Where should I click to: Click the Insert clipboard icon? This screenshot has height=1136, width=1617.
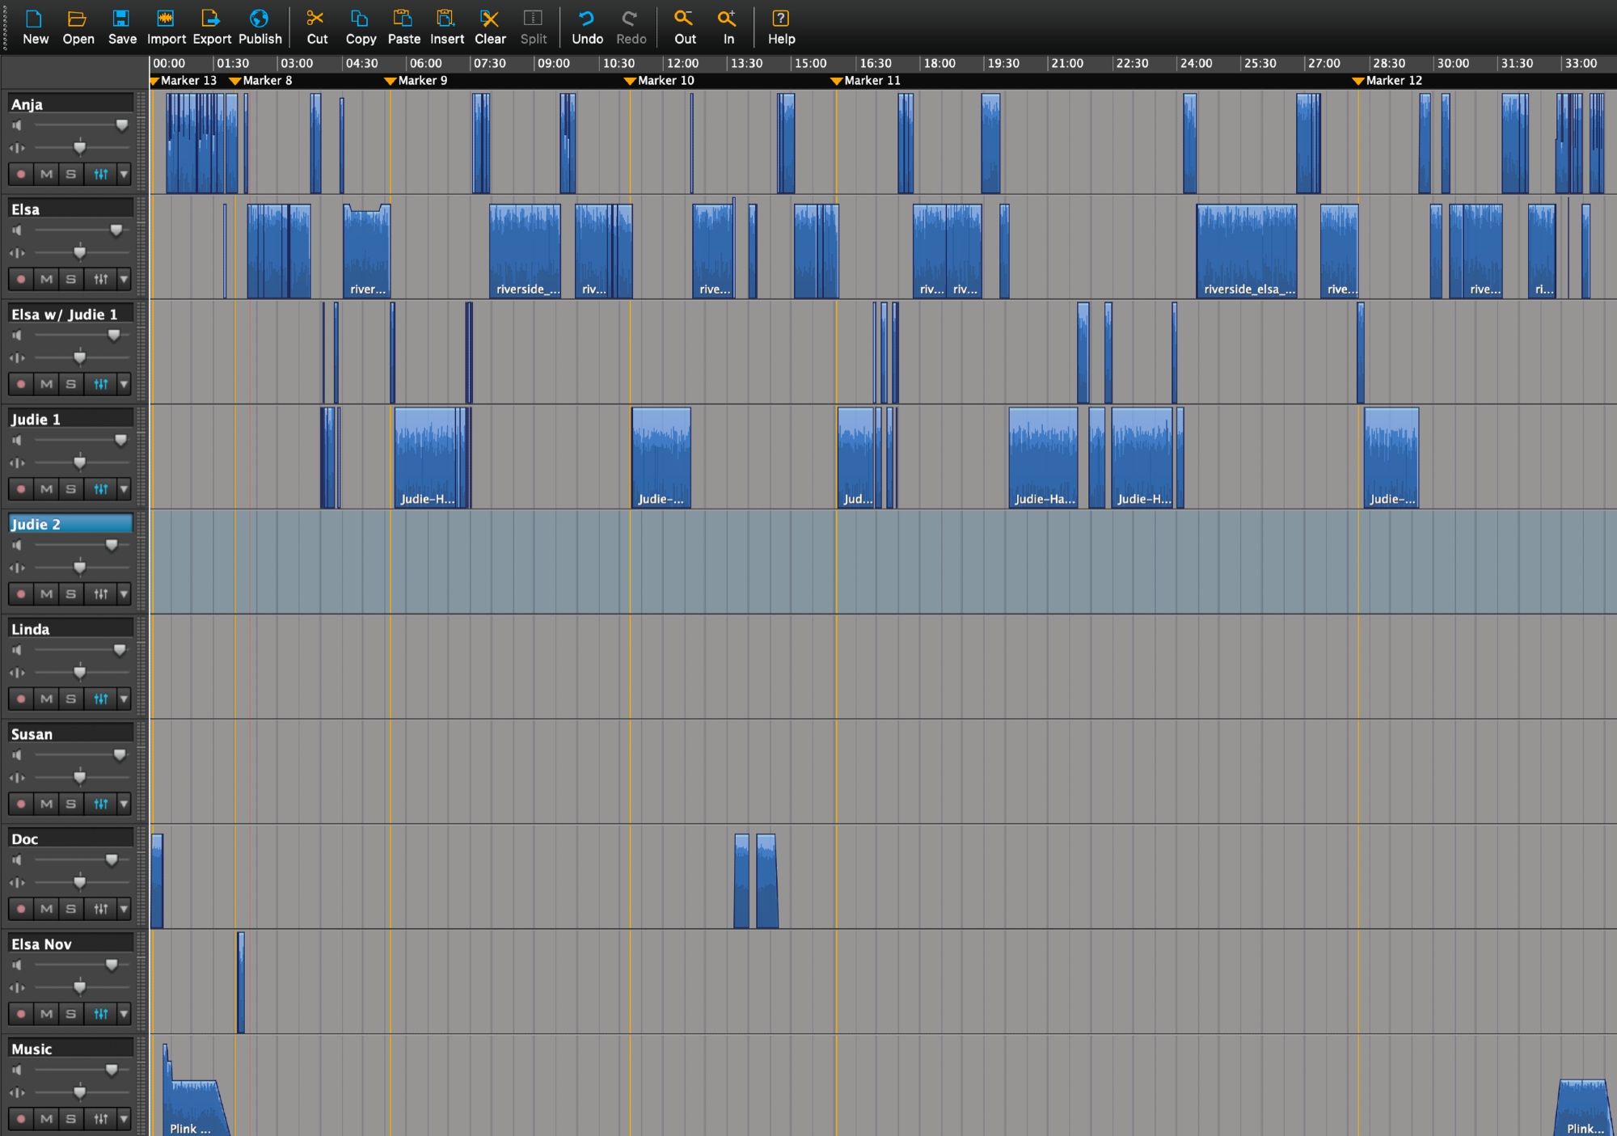(445, 19)
